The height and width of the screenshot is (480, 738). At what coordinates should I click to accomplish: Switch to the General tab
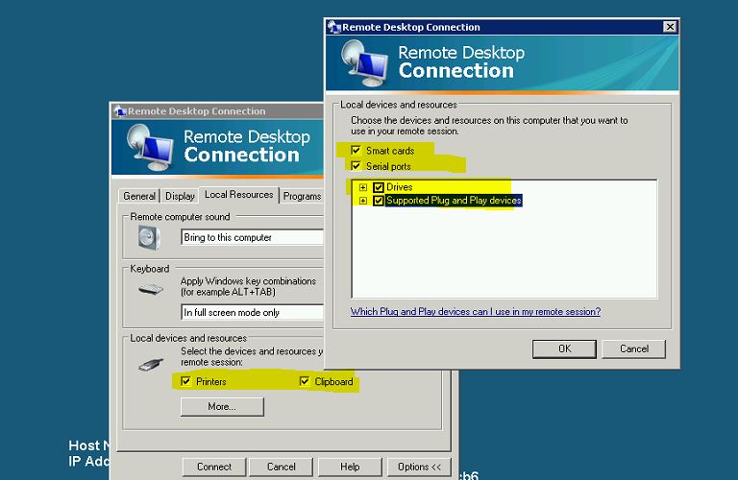click(139, 196)
